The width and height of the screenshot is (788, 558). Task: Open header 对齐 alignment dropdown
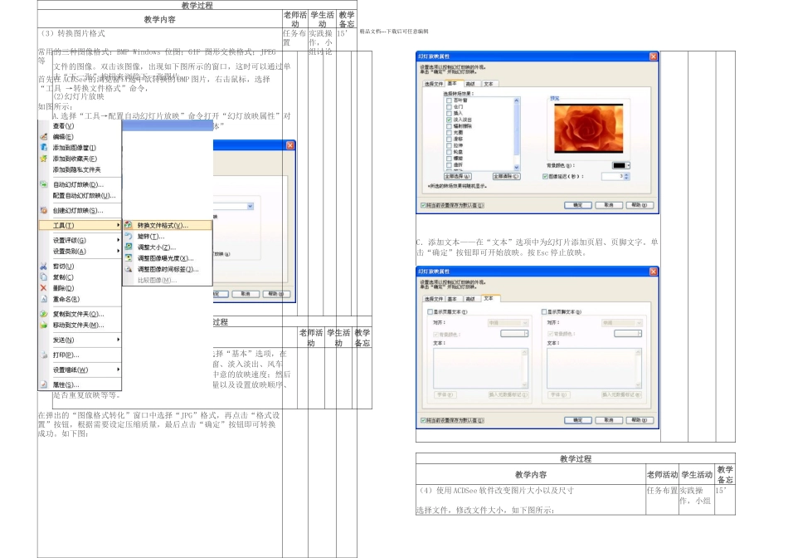click(x=508, y=322)
